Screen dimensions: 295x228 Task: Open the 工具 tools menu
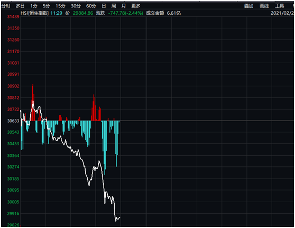(x=279, y=6)
